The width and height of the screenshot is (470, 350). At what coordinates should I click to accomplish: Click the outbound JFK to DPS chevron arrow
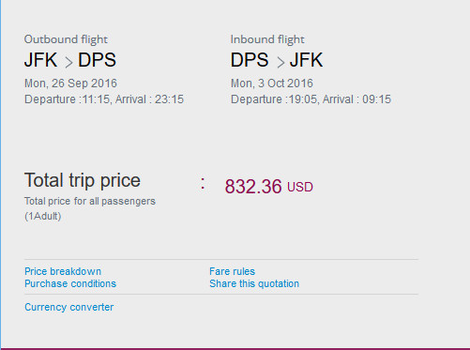[68, 62]
